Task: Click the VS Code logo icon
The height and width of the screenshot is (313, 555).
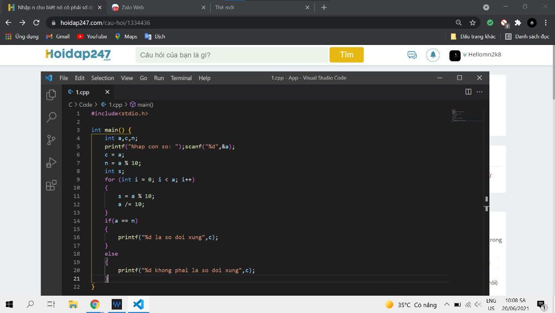Action: click(48, 78)
